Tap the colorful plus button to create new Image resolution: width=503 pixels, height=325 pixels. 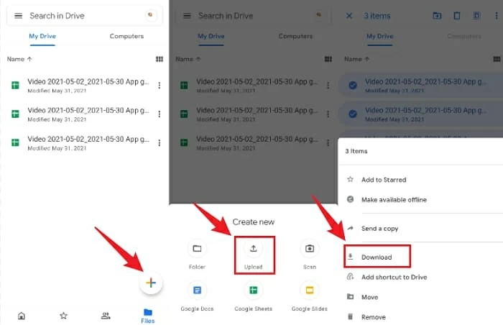[151, 283]
